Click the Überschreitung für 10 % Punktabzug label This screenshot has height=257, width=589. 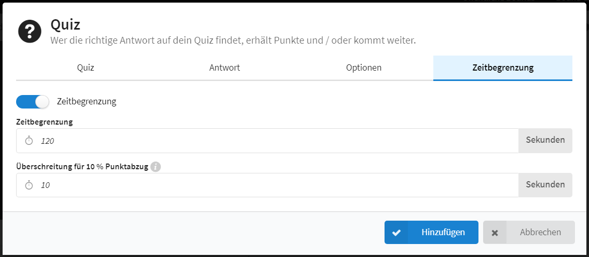(83, 167)
